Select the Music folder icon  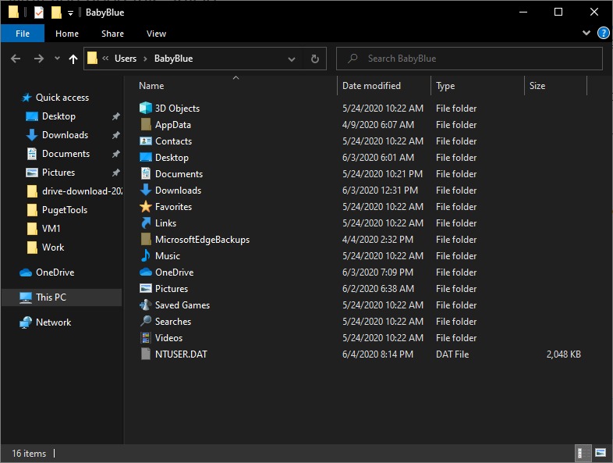146,256
